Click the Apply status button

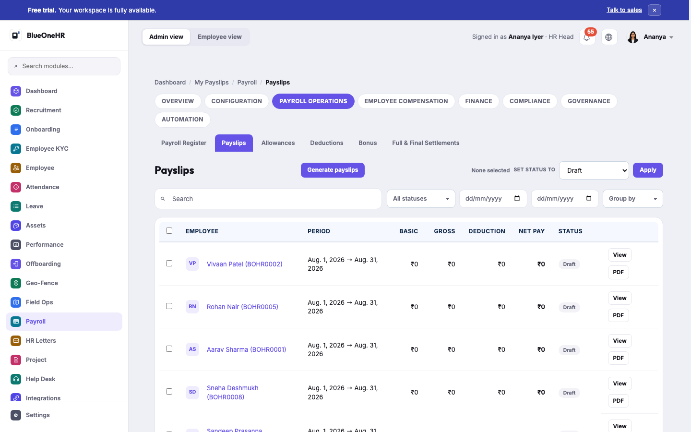point(648,170)
